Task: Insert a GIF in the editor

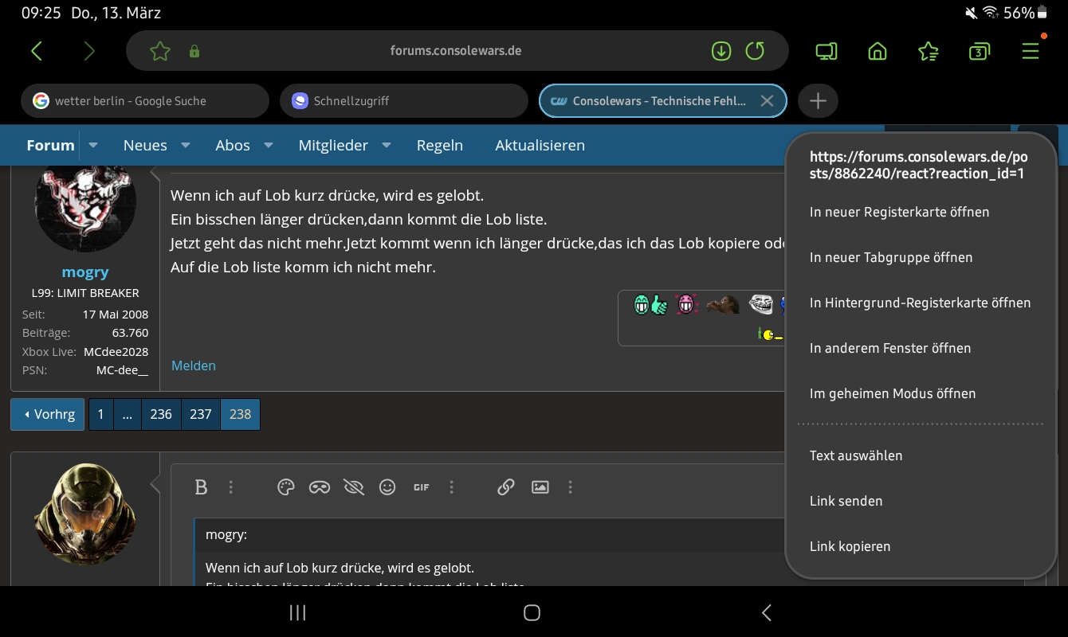Action: click(x=422, y=487)
